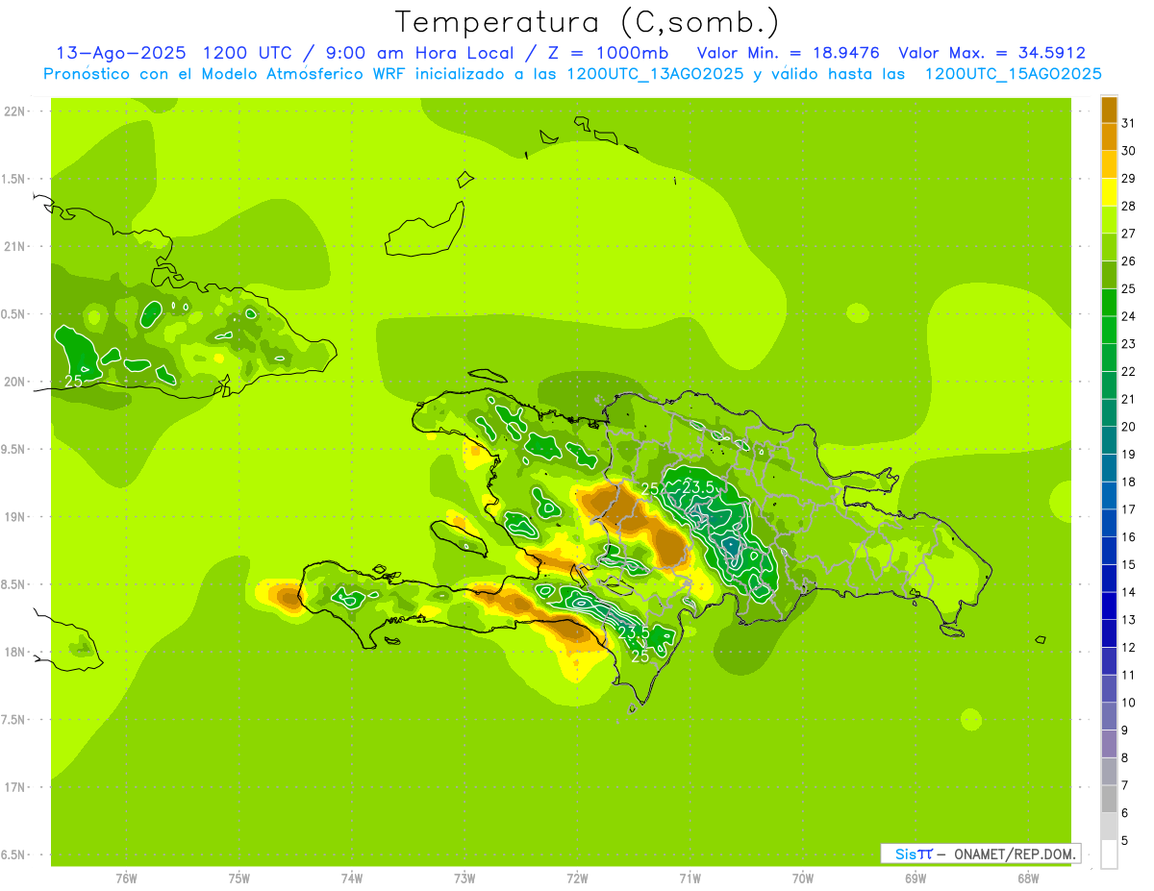Click the legend swatch between 30 and 31
Image resolution: width=1154 pixels, height=891 pixels.
[x=1109, y=136]
